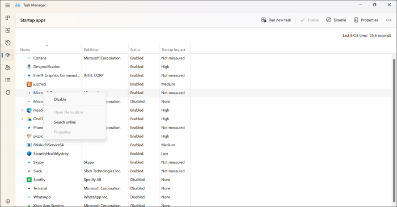The width and height of the screenshot is (397, 207).
Task: Select the OneDrive cloud icon
Action: (x=29, y=119)
